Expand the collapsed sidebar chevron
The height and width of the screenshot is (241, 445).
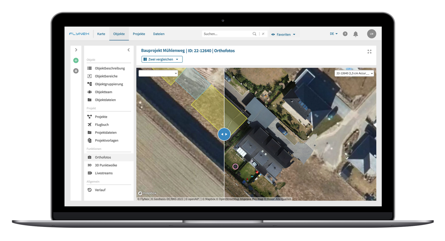pos(76,50)
